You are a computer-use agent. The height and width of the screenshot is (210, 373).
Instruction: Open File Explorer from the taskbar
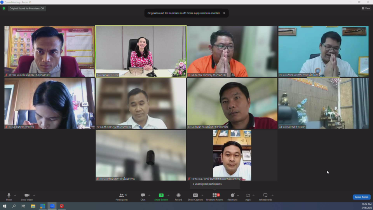coord(33,206)
